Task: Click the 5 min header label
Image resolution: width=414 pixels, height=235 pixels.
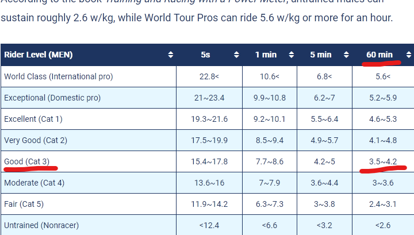Action: 320,55
